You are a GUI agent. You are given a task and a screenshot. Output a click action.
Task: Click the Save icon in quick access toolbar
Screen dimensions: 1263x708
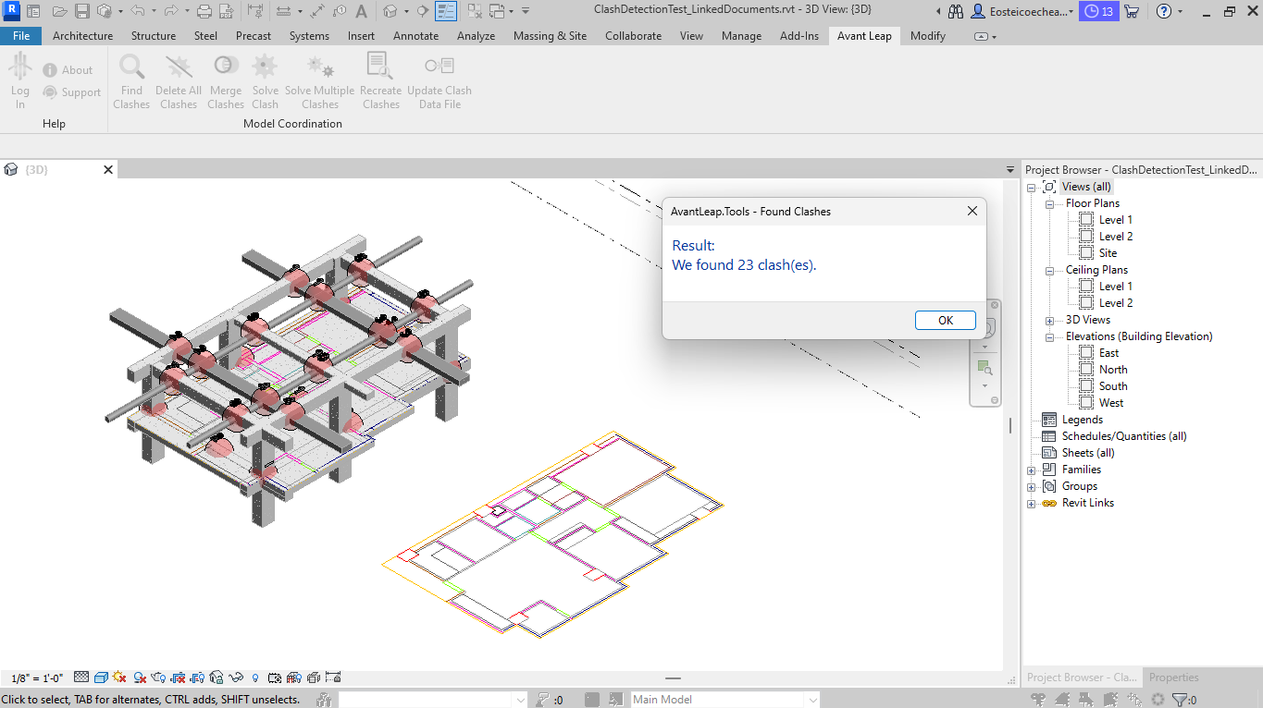(81, 12)
